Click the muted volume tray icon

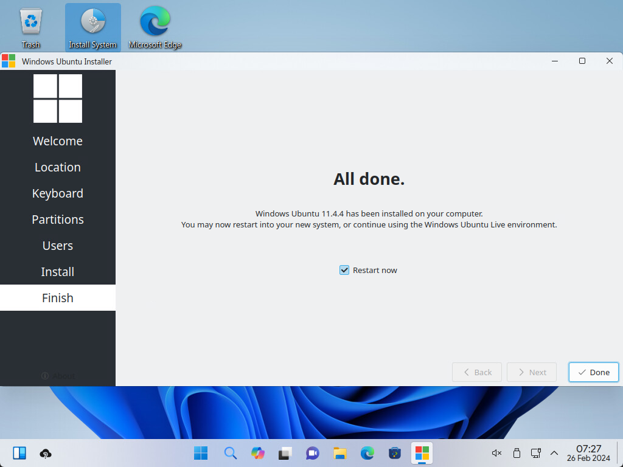pos(496,453)
